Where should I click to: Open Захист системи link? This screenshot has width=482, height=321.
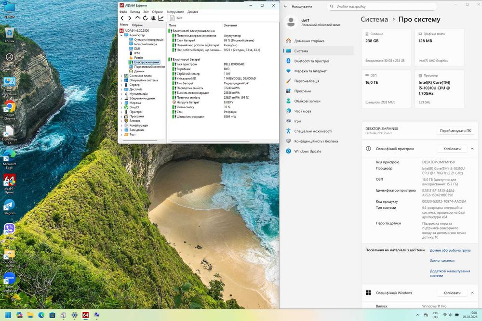click(x=442, y=260)
